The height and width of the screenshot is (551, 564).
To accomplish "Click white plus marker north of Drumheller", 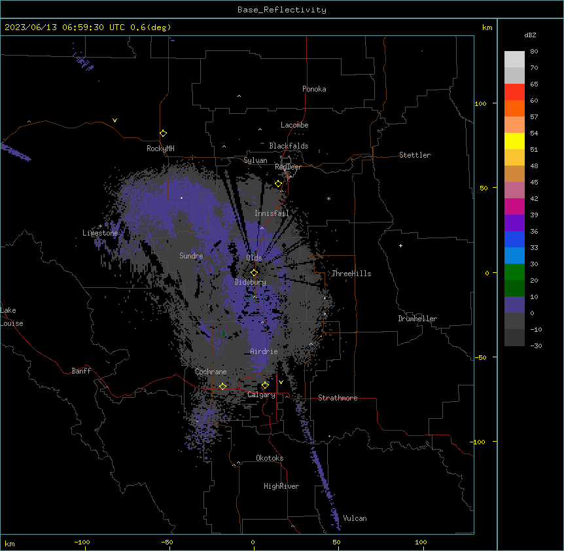I will [x=400, y=245].
